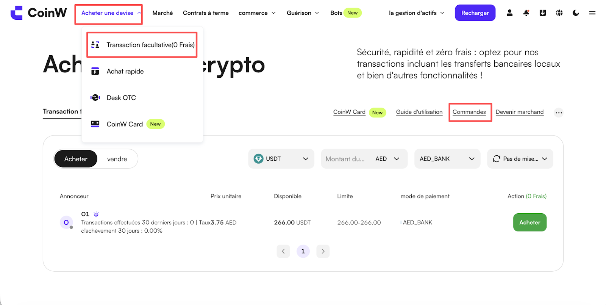Switch to the vendre toggle
The height and width of the screenshot is (305, 606).
point(117,159)
